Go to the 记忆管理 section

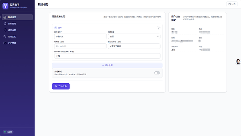pyautogui.click(x=17, y=43)
